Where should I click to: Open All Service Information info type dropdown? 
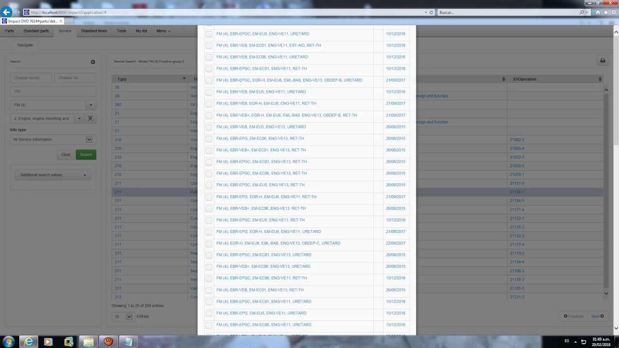52,140
